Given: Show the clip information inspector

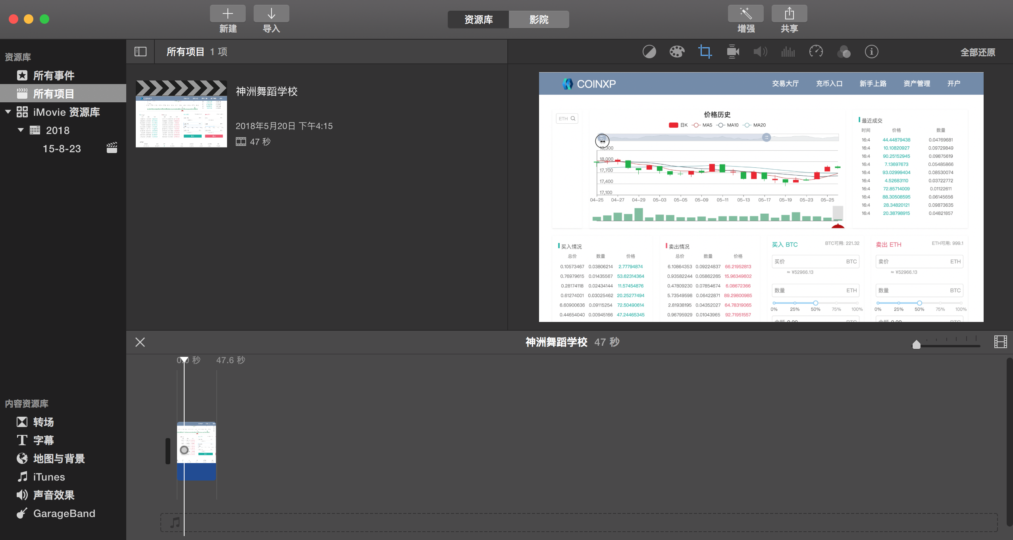Looking at the screenshot, I should pos(871,52).
